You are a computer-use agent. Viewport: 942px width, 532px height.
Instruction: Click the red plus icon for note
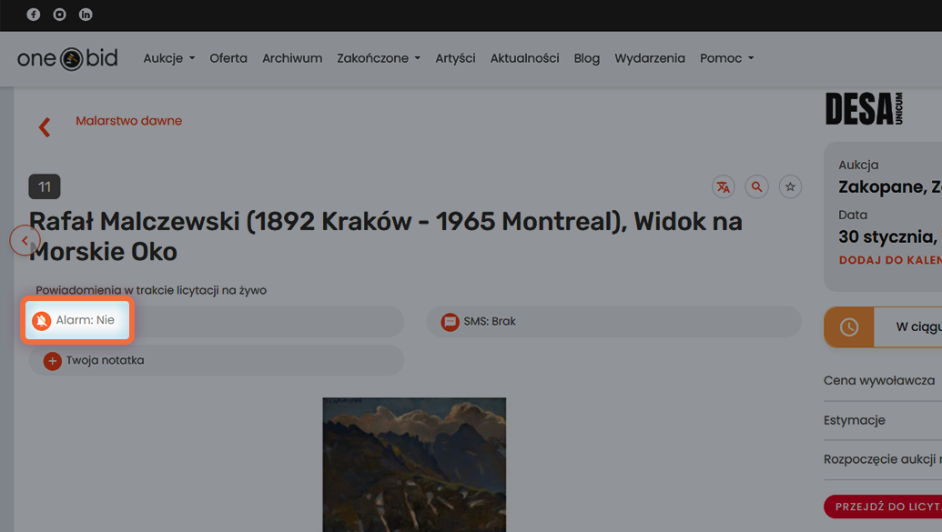point(52,361)
